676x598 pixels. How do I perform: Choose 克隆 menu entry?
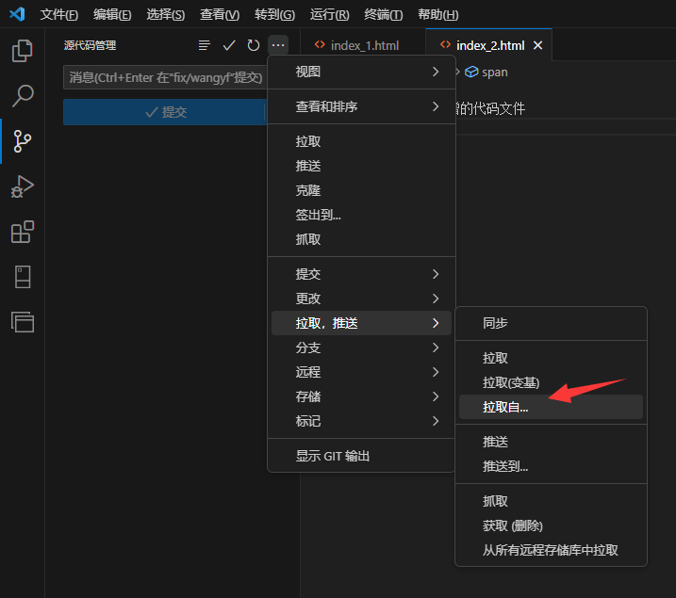[361, 190]
